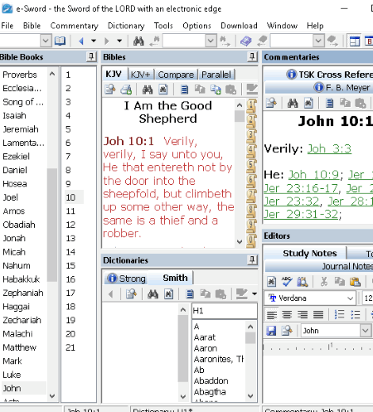Click the page-with-magnifier icon in Commentaries toolbar

[271, 104]
